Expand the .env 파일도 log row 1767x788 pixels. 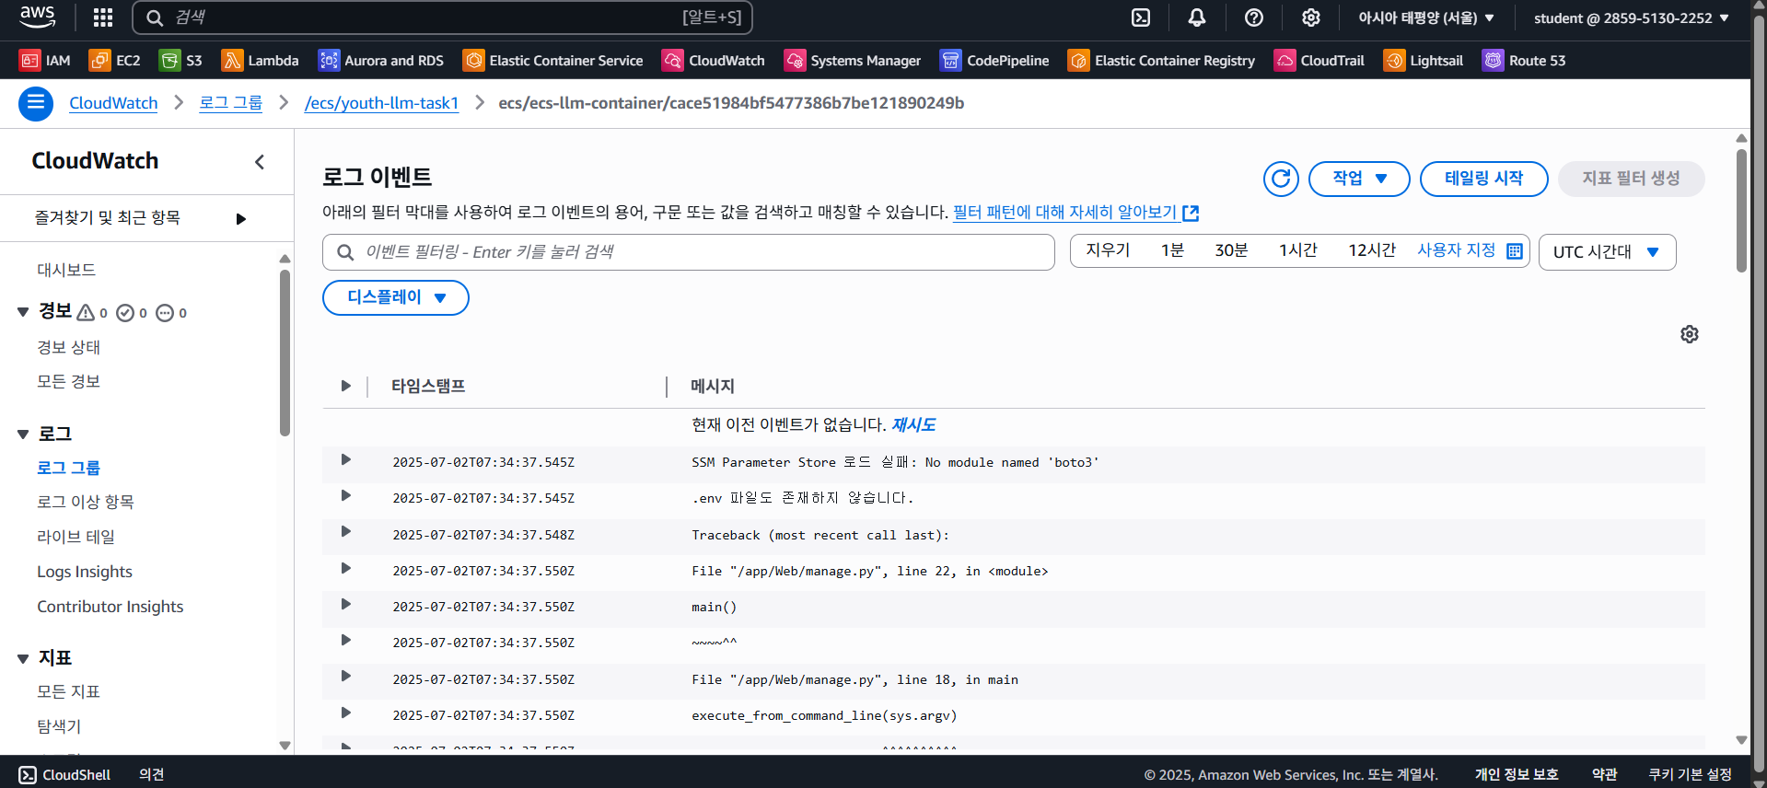345,495
